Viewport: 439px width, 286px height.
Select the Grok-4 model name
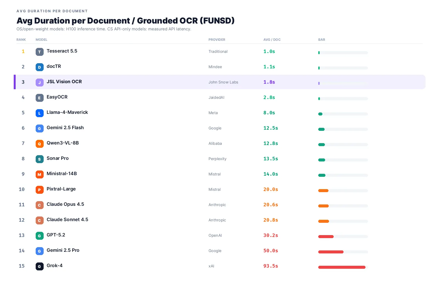pyautogui.click(x=55, y=266)
